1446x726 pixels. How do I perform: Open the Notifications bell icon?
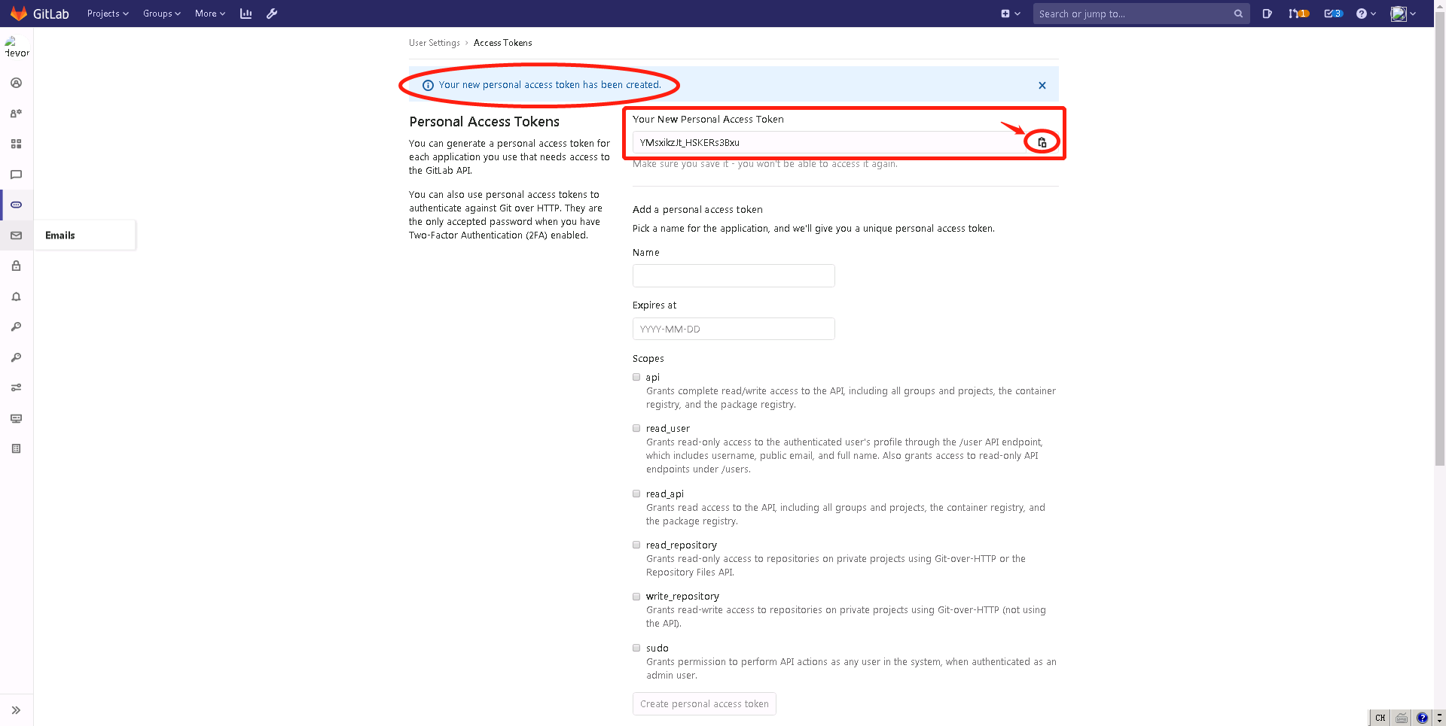pos(16,296)
